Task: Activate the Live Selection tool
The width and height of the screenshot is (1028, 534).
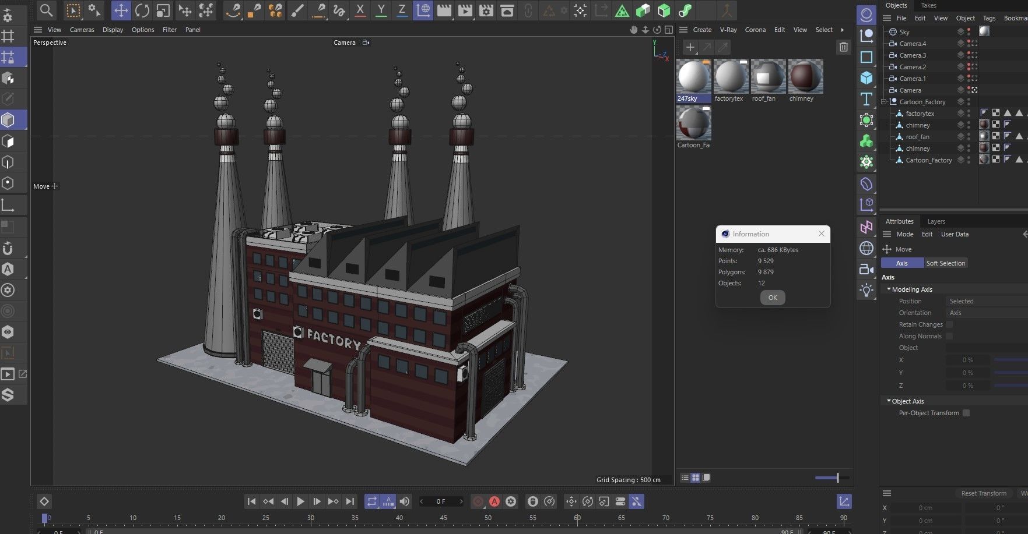Action: (73, 10)
